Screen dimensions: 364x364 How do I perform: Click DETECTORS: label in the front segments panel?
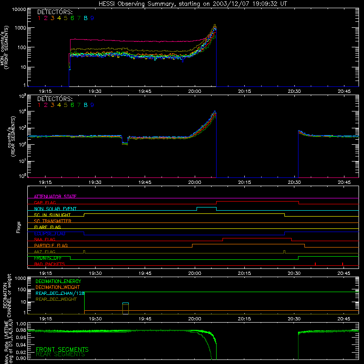coord(55,12)
